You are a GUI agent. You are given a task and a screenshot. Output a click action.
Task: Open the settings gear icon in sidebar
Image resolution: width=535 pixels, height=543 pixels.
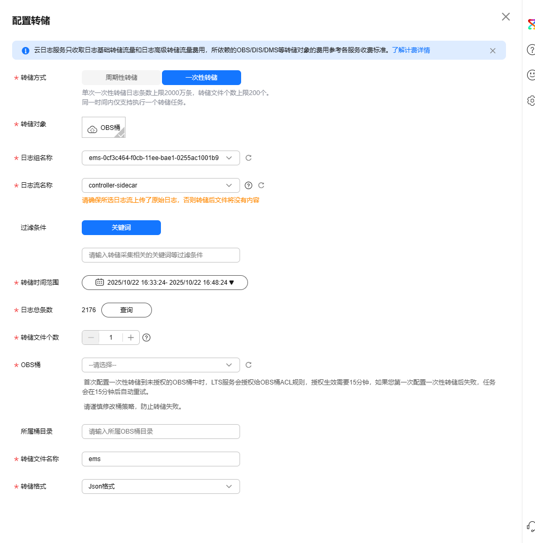click(531, 101)
